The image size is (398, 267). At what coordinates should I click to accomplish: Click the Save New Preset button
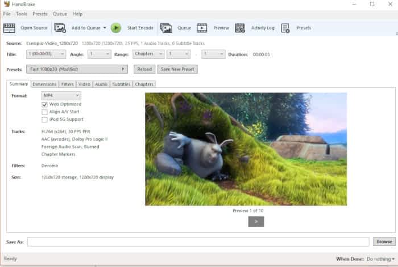pos(177,69)
